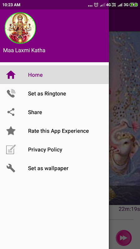Tap the phone ringtone icon
Image resolution: width=140 pixels, height=249 pixels.
(x=11, y=93)
